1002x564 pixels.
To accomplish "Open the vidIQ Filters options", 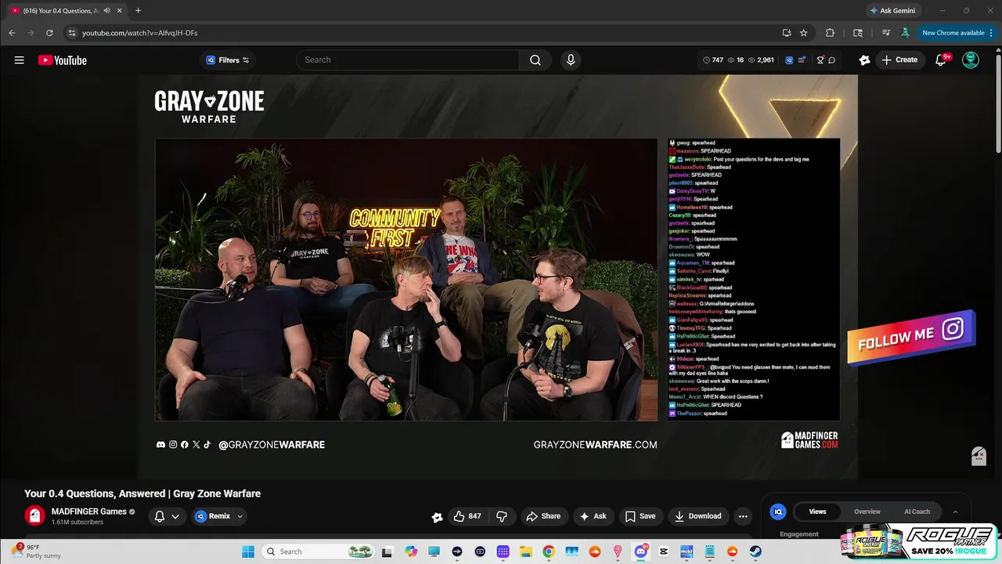I will click(228, 60).
